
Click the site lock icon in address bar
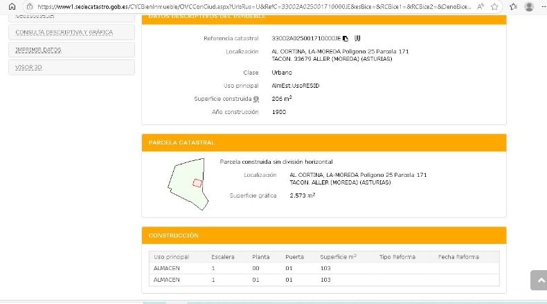pos(30,6)
